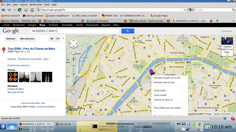
Task: Open the Google Maps bookmark in the toolbar
Action: click(x=159, y=15)
